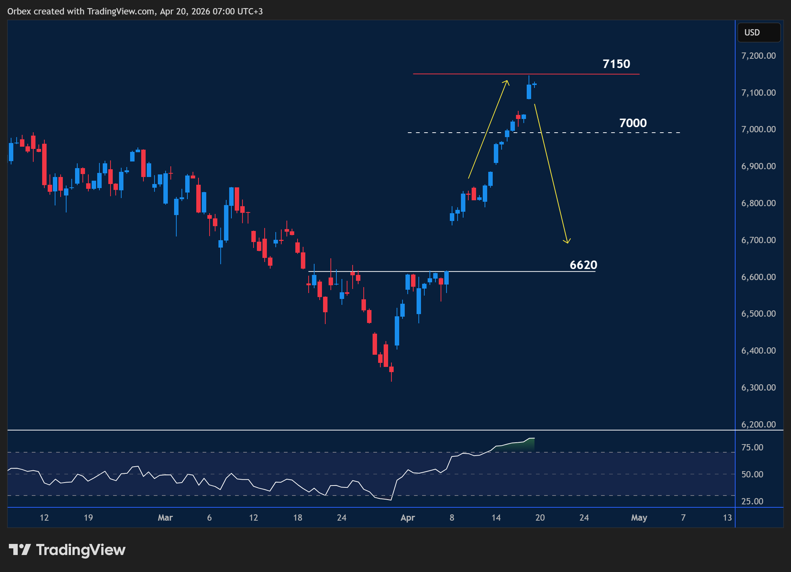Click the TradingView logo at bottom left
The height and width of the screenshot is (572, 791).
click(68, 550)
